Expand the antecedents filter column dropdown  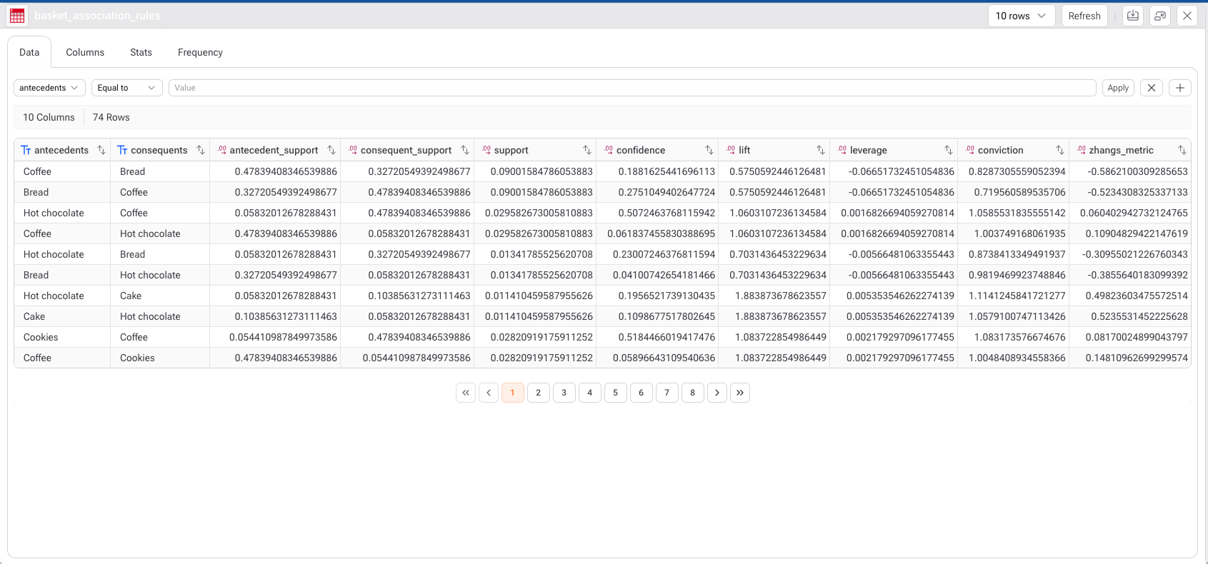click(x=49, y=88)
